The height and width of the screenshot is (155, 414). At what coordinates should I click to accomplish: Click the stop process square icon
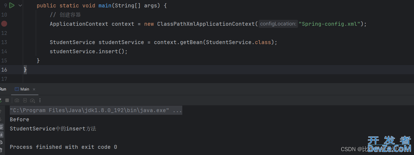7,100
